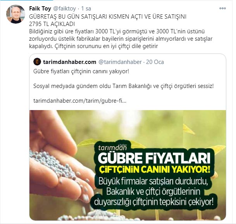Open the three-dot more options menu

tap(222, 9)
